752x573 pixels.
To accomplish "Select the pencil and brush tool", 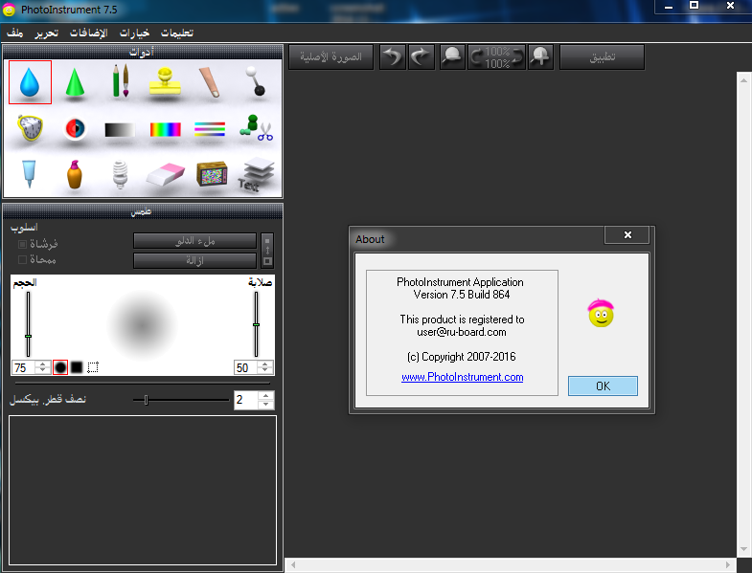I will (x=120, y=81).
